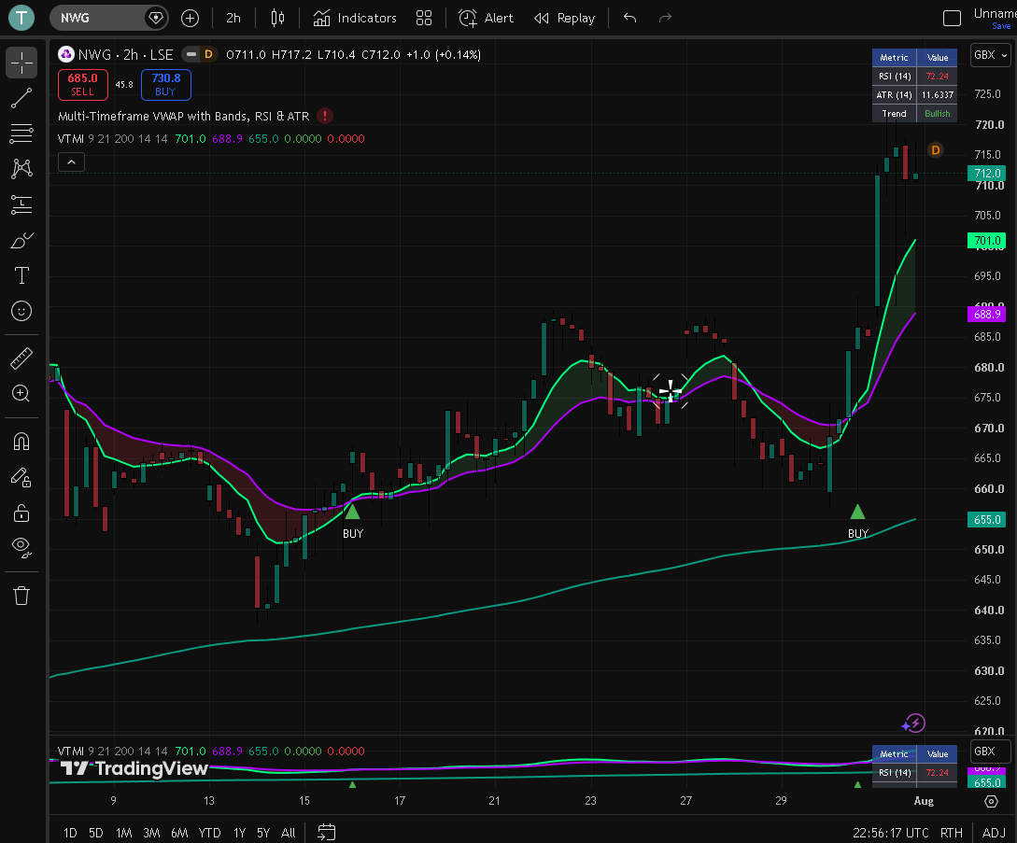Select the 1D time range
1017x843 pixels.
pyautogui.click(x=70, y=833)
